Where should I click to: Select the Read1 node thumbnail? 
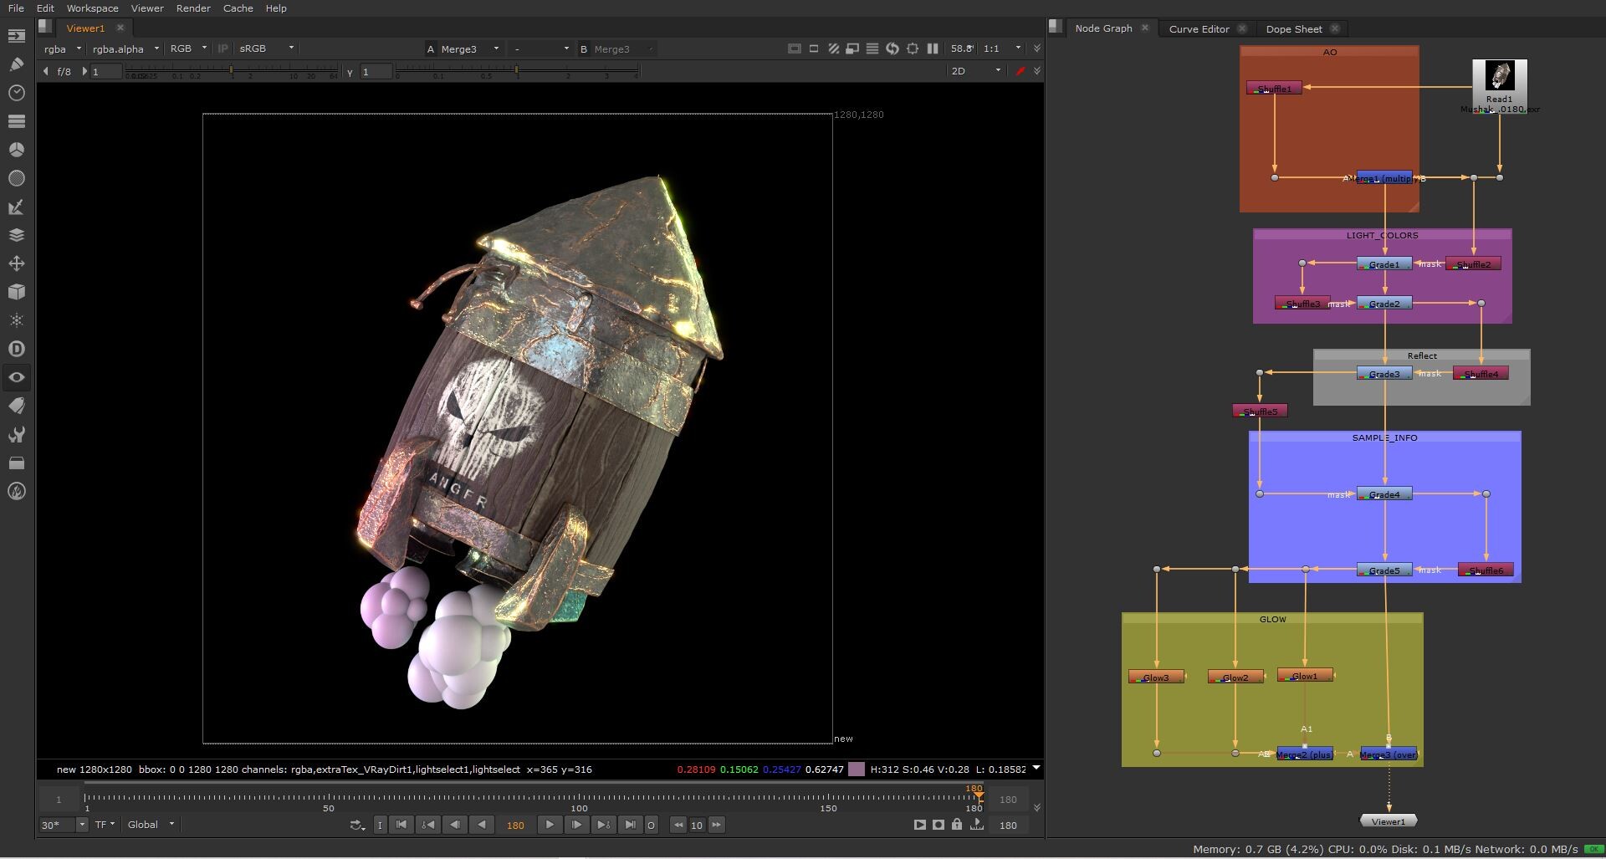[1499, 77]
